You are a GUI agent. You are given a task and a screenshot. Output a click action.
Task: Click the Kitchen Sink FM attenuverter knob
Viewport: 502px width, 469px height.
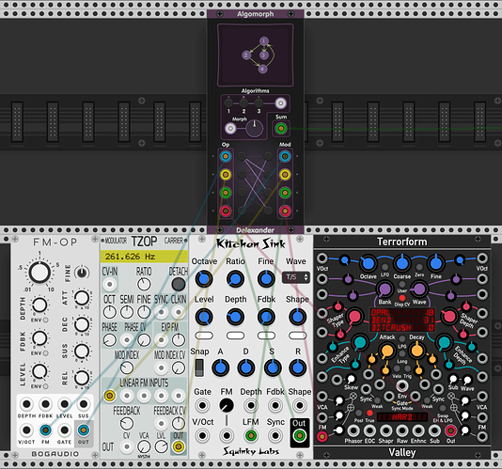pos(227,405)
